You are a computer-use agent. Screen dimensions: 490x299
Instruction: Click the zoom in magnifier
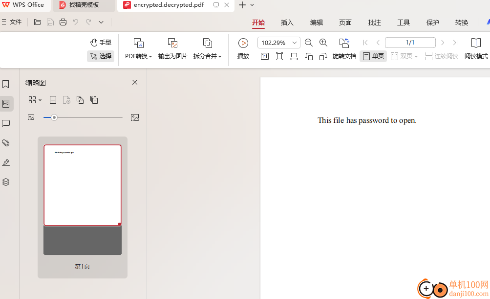(x=323, y=43)
